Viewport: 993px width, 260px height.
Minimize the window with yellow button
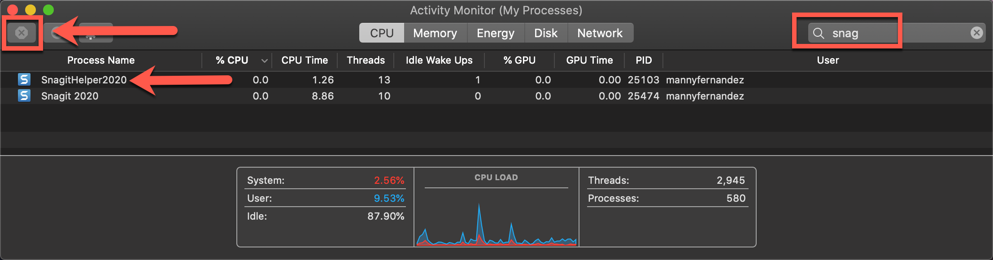tap(30, 9)
